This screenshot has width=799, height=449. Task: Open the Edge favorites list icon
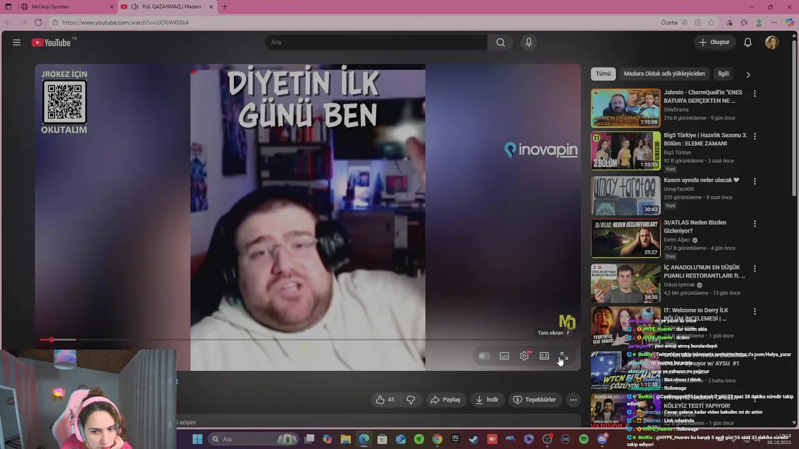click(x=744, y=22)
